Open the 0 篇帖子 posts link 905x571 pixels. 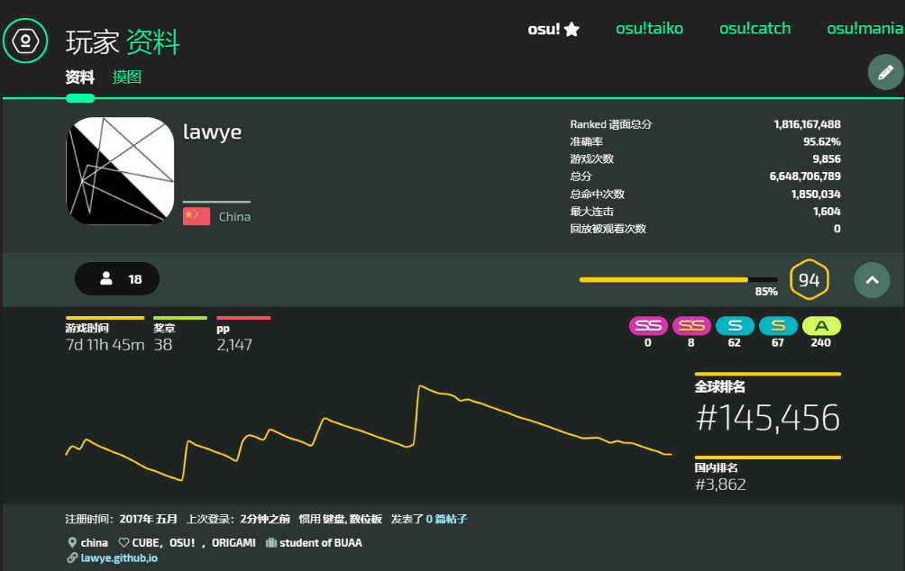tap(446, 520)
